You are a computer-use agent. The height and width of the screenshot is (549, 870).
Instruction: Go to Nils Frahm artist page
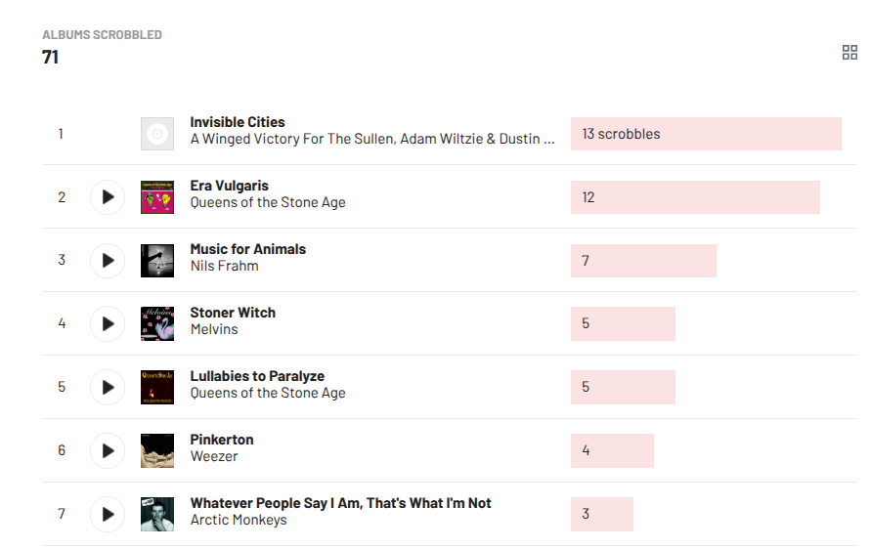pos(224,266)
